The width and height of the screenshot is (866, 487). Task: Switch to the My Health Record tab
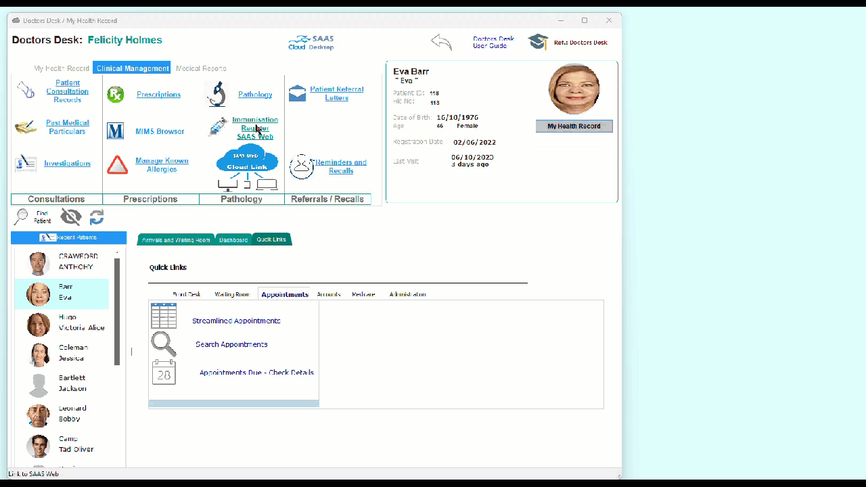62,68
